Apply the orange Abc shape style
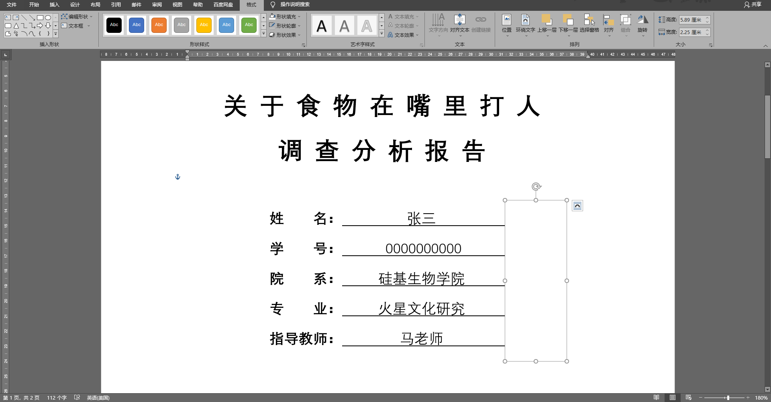This screenshot has width=771, height=402. (159, 25)
